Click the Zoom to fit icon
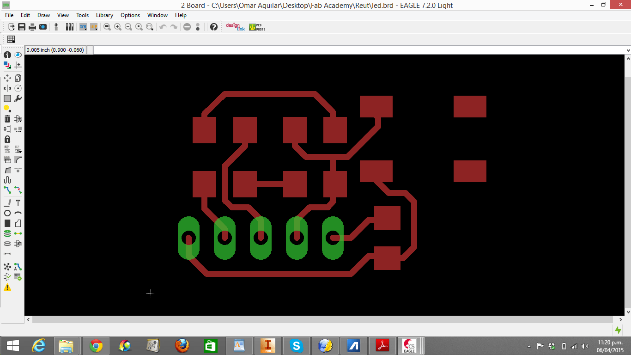 pyautogui.click(x=107, y=27)
